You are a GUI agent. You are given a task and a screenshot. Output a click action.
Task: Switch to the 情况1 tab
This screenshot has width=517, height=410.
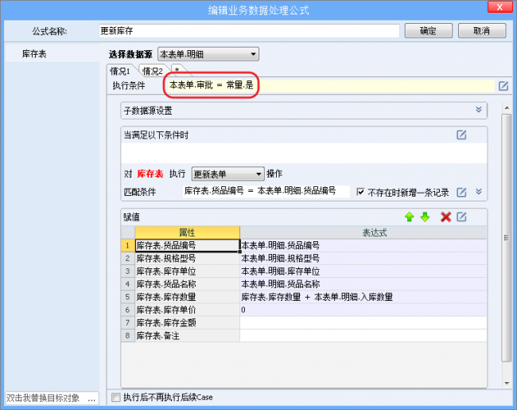coord(119,71)
